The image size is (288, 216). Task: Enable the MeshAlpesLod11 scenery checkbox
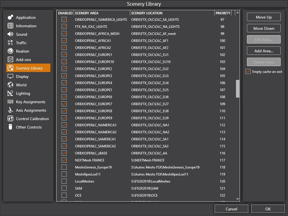[64, 174]
